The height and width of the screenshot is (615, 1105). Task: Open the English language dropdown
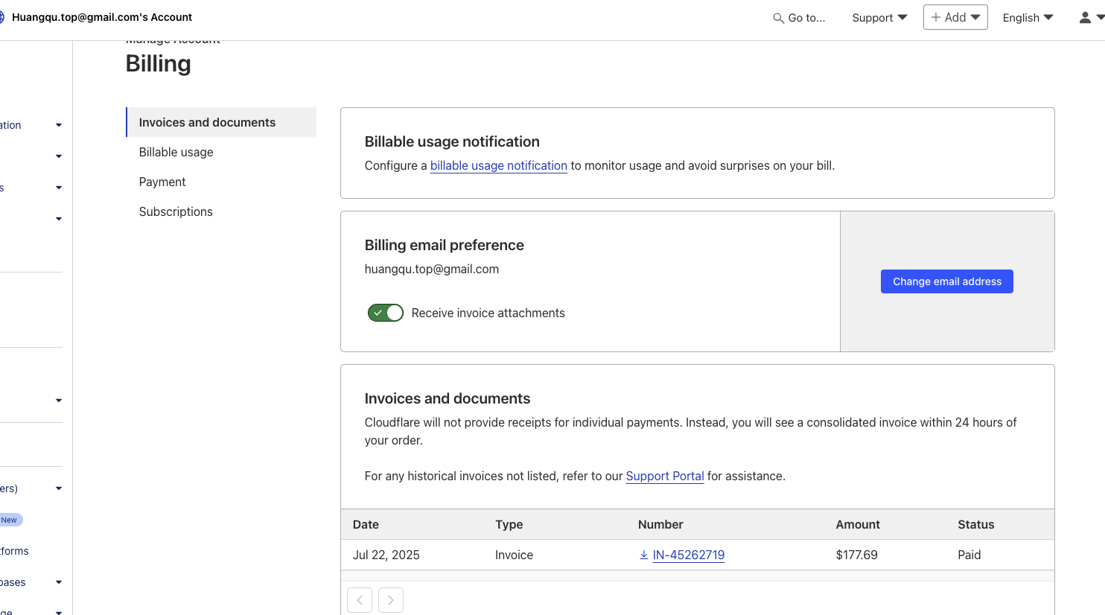(x=1028, y=18)
